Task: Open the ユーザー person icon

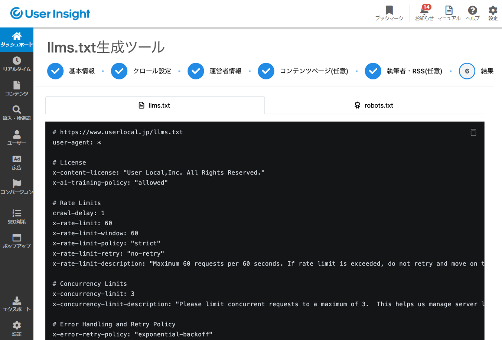Action: [x=17, y=134]
